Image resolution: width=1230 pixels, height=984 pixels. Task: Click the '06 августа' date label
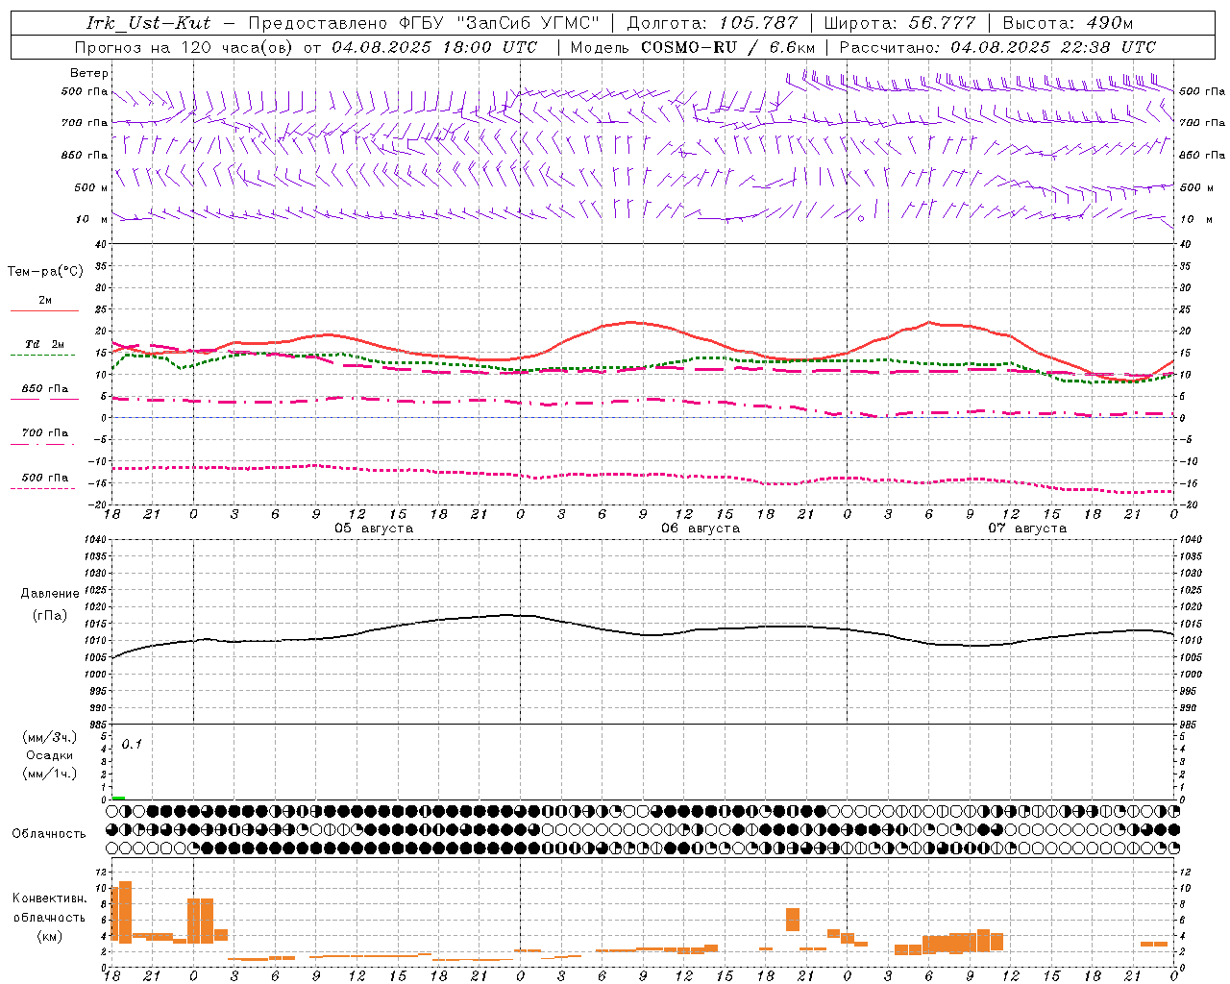click(x=701, y=529)
